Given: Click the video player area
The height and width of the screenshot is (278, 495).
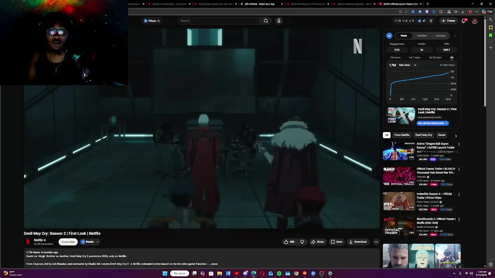Looking at the screenshot, I should 202,129.
